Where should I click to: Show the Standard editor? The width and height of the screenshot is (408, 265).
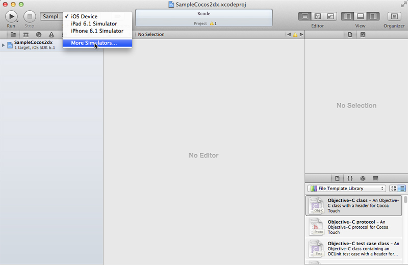click(x=305, y=16)
